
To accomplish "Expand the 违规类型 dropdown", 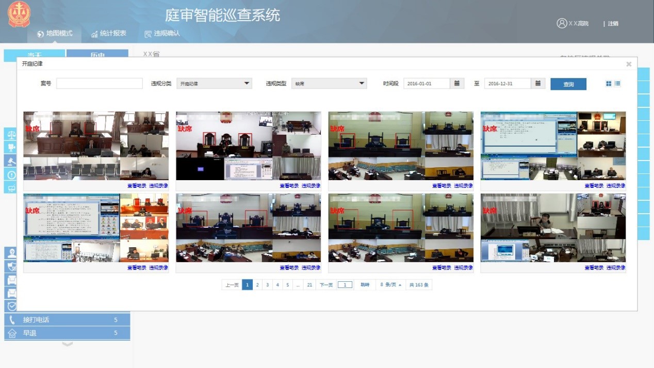I will [x=329, y=84].
